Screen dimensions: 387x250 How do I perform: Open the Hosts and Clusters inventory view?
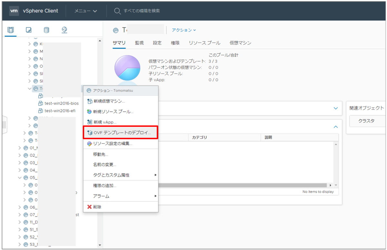[x=11, y=30]
